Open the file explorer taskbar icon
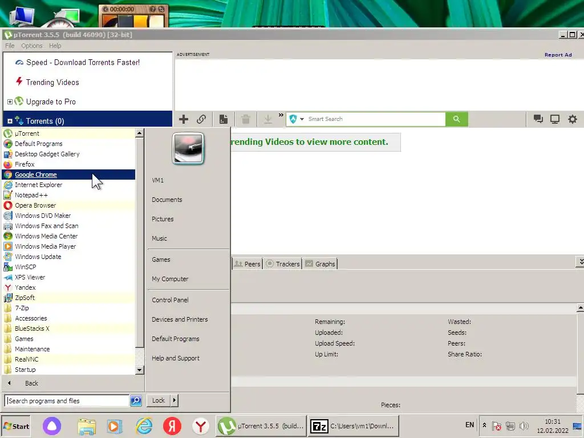This screenshot has height=438, width=584. [87, 425]
